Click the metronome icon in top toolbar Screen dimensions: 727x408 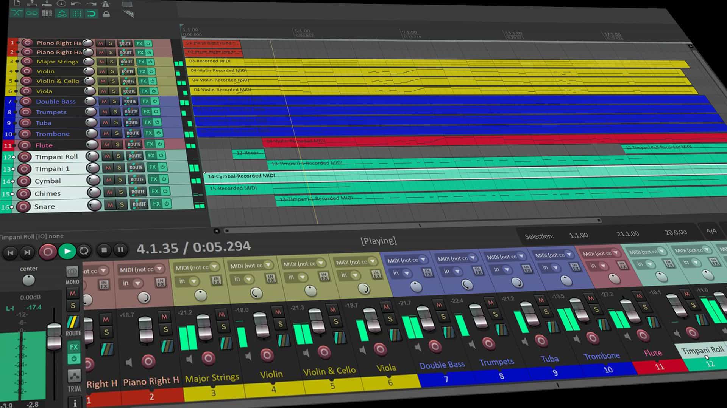pyautogui.click(x=106, y=4)
